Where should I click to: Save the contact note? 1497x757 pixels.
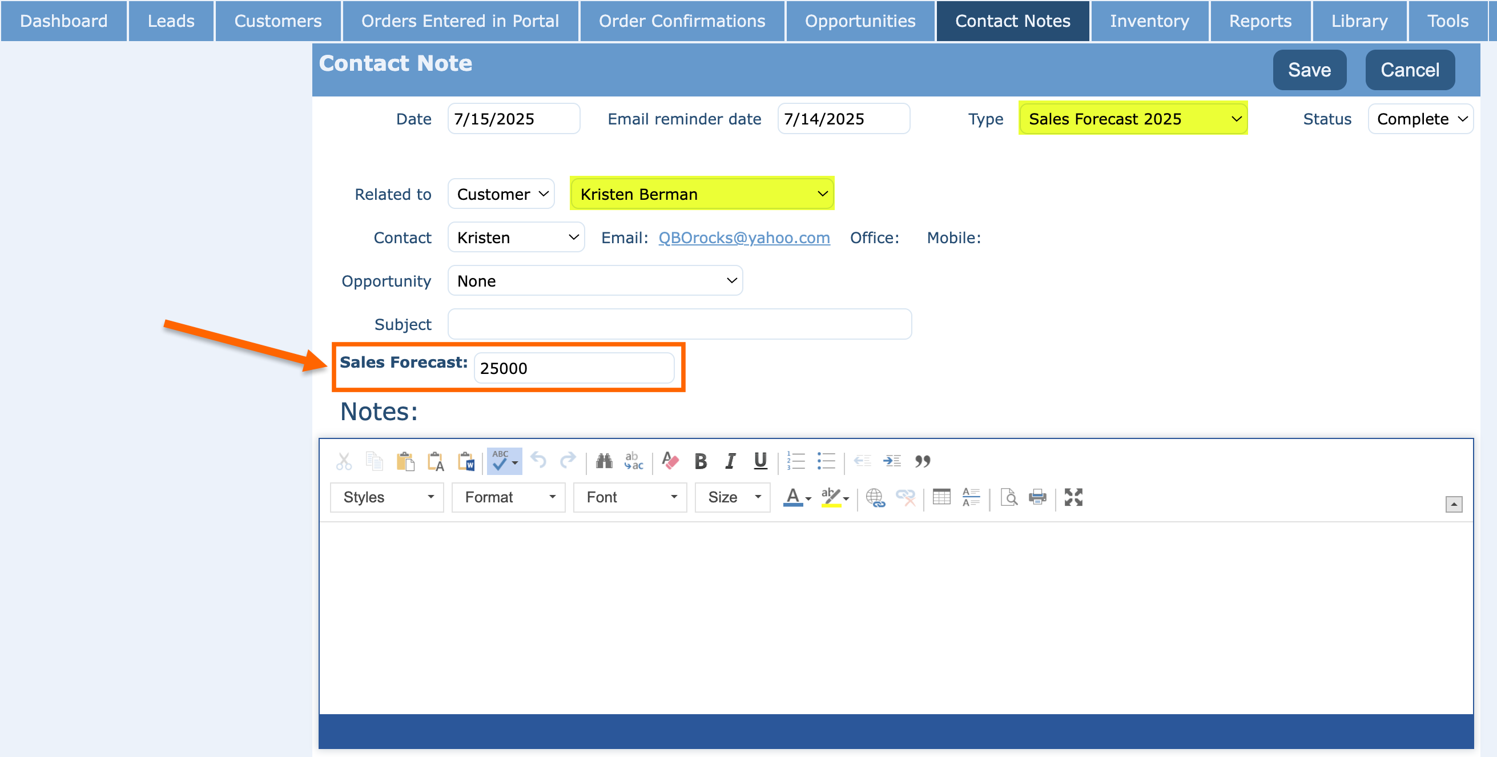tap(1309, 70)
